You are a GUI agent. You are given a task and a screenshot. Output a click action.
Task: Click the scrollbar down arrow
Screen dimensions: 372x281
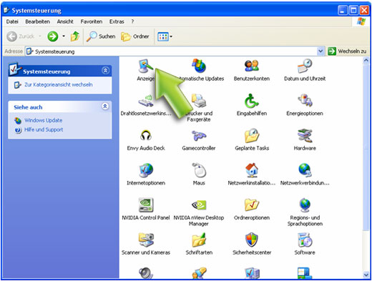(366, 275)
